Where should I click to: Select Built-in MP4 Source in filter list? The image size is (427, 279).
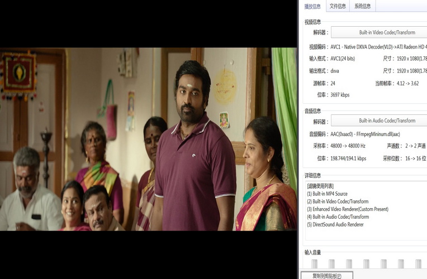coord(327,194)
